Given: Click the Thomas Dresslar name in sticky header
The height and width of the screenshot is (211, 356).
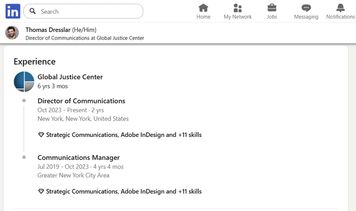Looking at the screenshot, I should [x=48, y=30].
